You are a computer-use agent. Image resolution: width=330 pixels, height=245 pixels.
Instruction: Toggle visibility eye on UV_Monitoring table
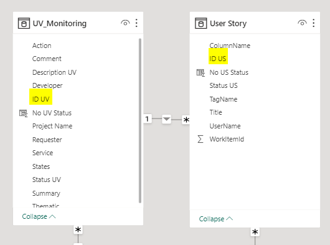(x=125, y=22)
